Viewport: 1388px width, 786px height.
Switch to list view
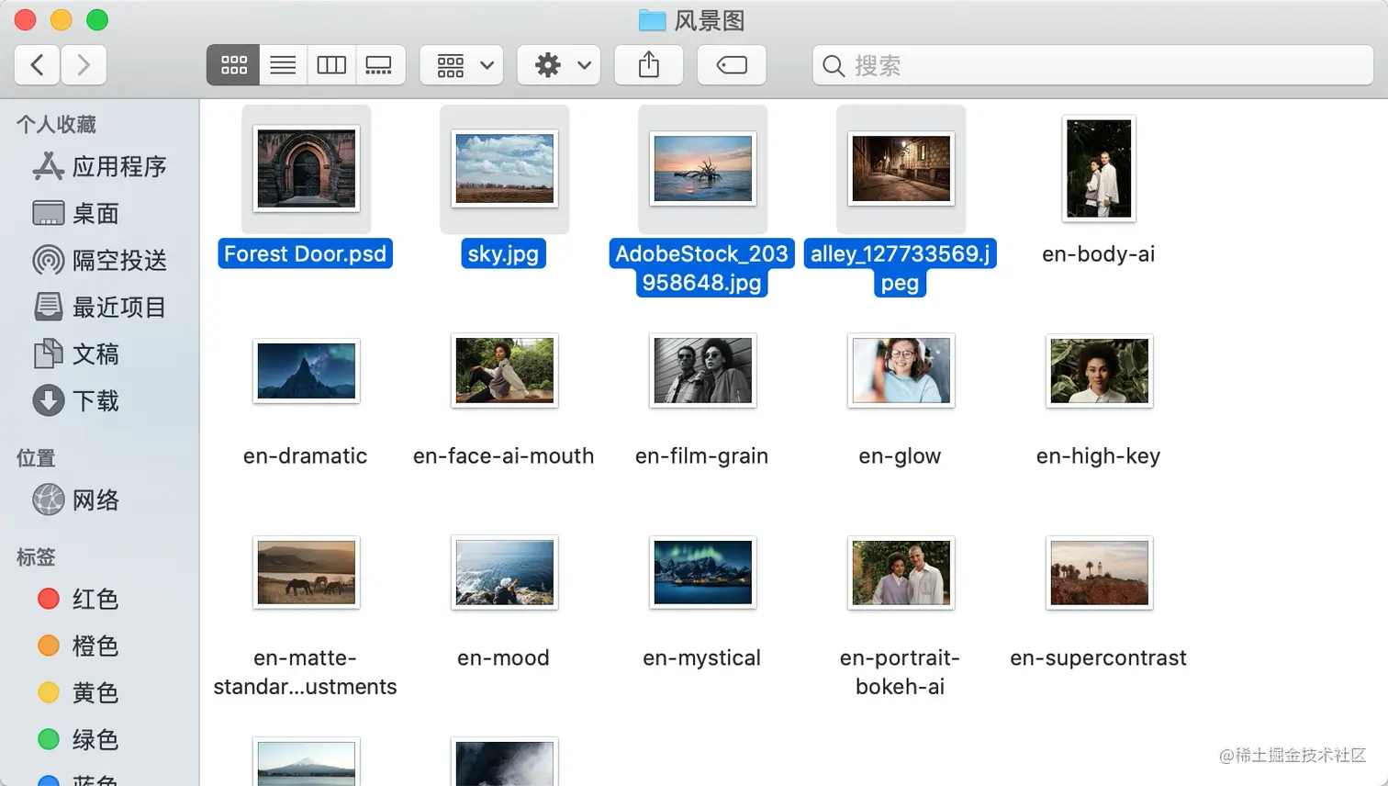[x=283, y=65]
